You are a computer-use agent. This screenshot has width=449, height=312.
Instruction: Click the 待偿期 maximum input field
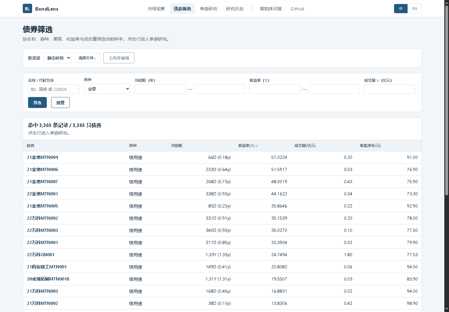(x=219, y=89)
